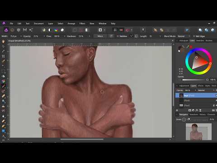Open the Length value dropdown arrow
217x163 pixels.
coord(160,36)
